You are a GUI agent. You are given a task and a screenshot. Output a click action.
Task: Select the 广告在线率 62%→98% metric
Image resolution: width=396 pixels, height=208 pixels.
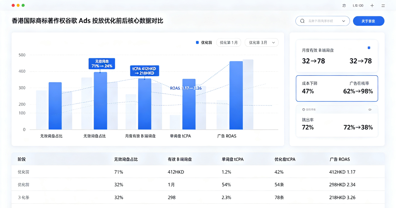point(358,88)
